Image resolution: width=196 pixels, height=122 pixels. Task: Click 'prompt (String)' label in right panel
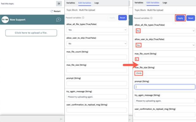click(142, 81)
